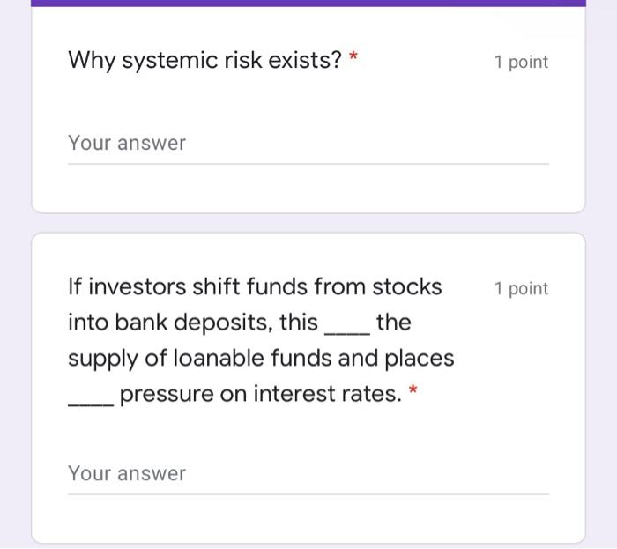Click the underline beneath second 'Your answer'
The image size is (617, 549).
click(308, 494)
